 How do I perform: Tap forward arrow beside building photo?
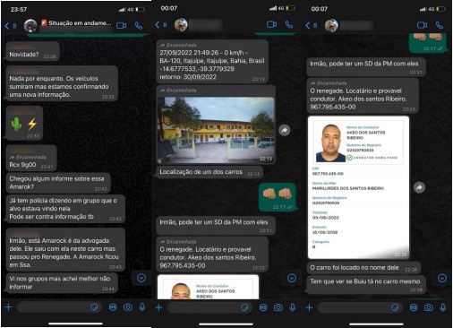pyautogui.click(x=285, y=130)
